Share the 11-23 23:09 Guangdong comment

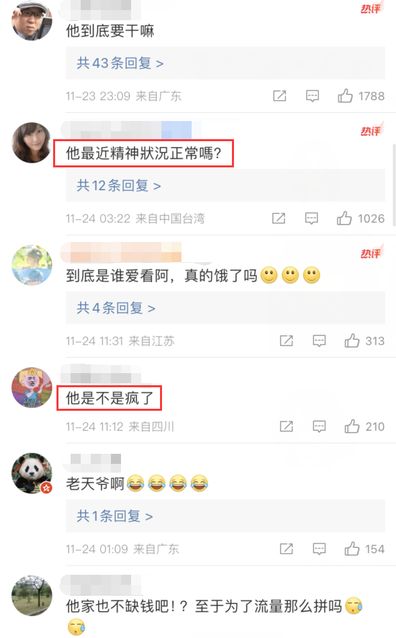[x=280, y=96]
